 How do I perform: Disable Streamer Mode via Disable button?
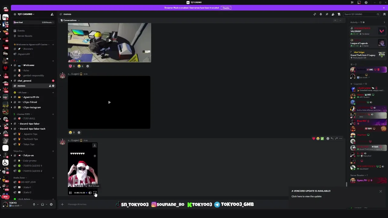[x=226, y=8]
